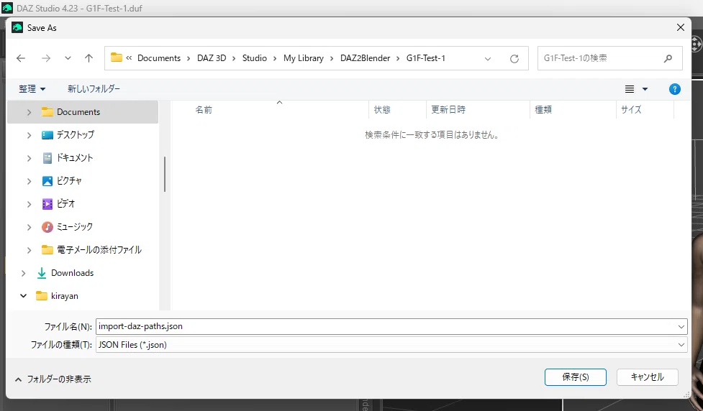Navigate to My Library in the breadcrumb

[x=303, y=58]
